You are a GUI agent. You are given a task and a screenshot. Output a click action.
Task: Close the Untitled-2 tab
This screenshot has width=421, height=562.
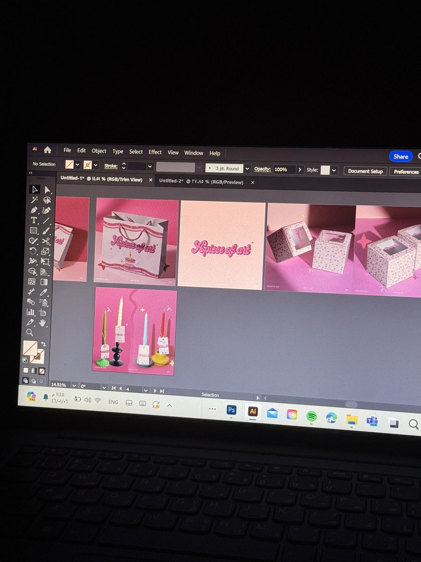(253, 183)
